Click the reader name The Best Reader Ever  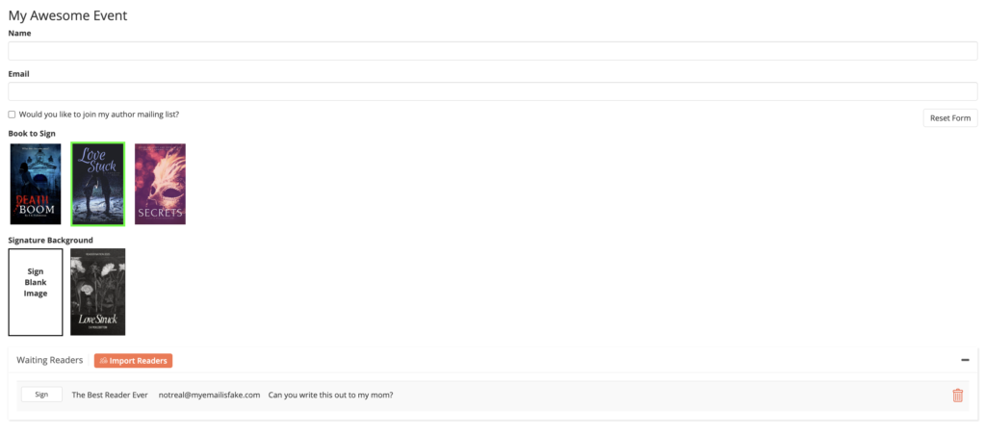pyautogui.click(x=110, y=395)
